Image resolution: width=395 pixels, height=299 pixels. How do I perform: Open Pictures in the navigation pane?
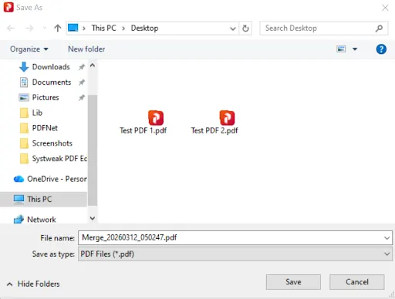pyautogui.click(x=46, y=97)
